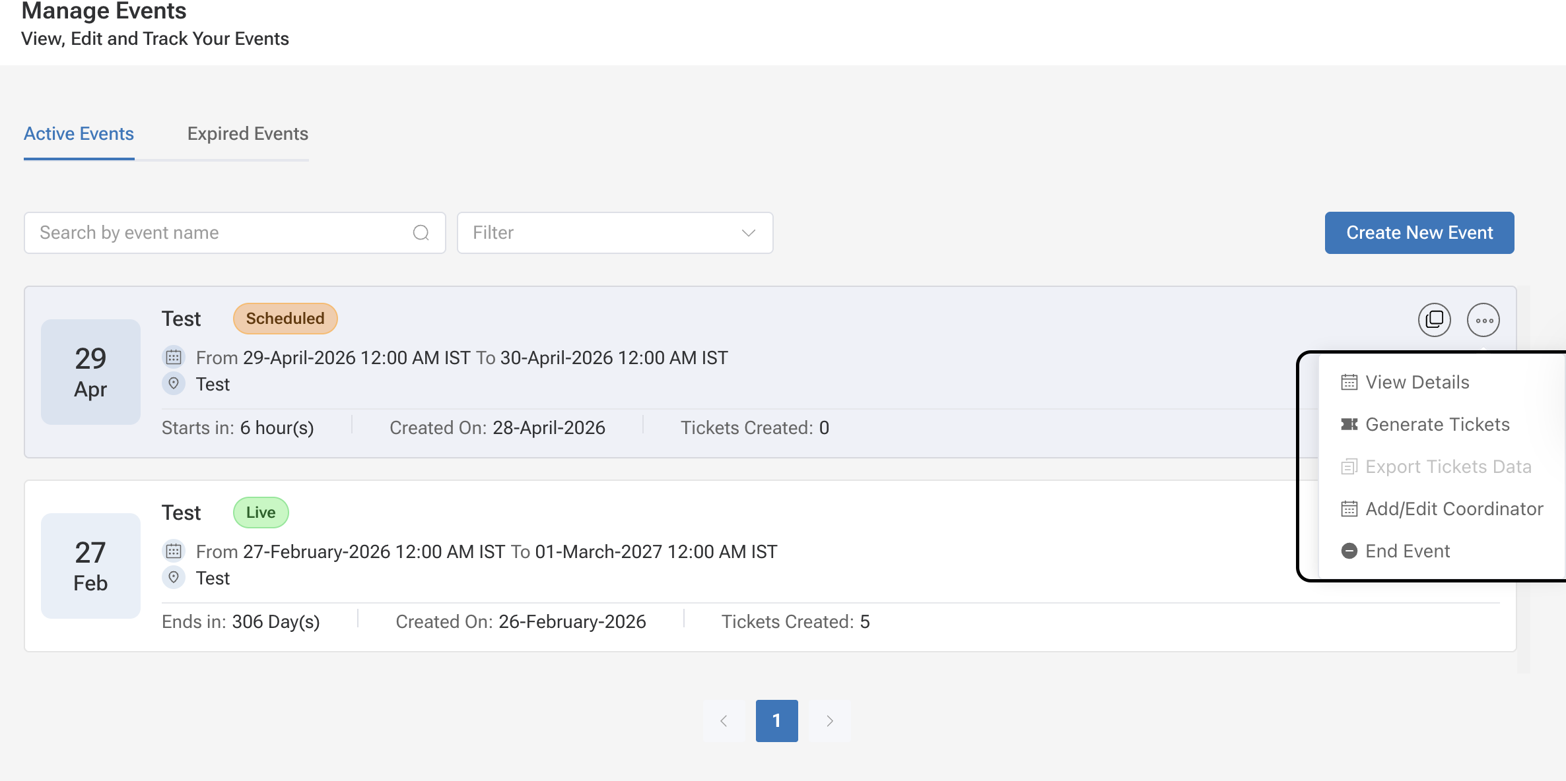Image resolution: width=1566 pixels, height=781 pixels.
Task: Choose View Details from the menu
Action: point(1442,383)
